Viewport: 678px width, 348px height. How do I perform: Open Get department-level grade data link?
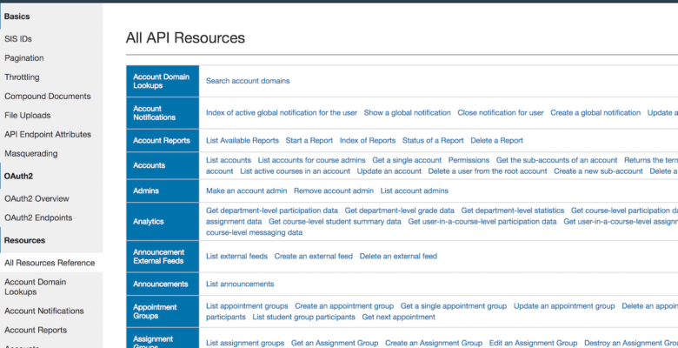(399, 211)
